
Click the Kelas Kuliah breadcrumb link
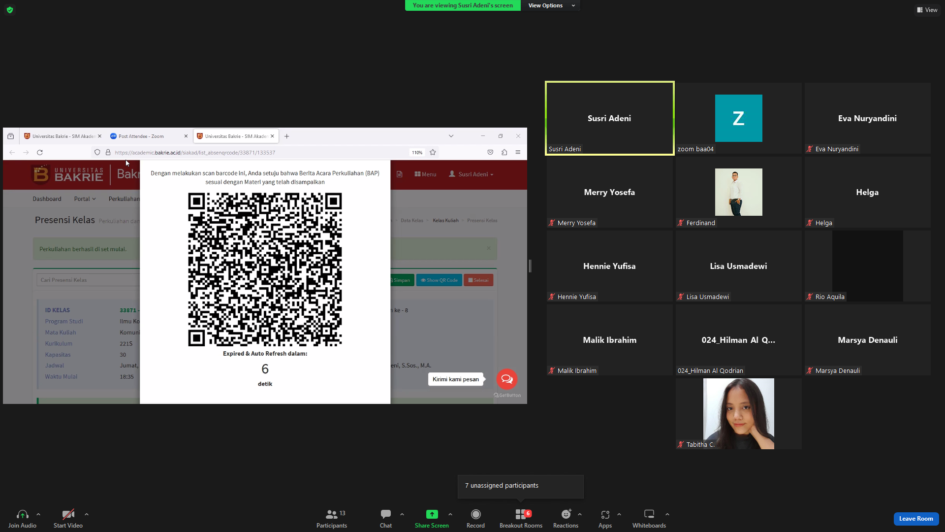(445, 221)
